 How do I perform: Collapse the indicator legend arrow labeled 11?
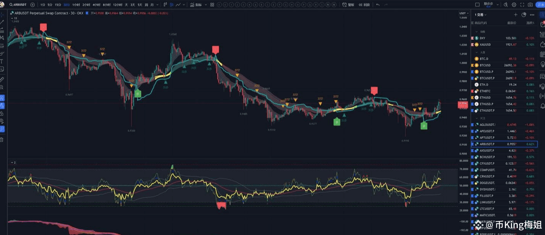tap(12, 18)
